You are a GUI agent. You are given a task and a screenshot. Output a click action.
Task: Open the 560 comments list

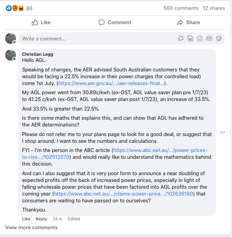click(x=181, y=8)
